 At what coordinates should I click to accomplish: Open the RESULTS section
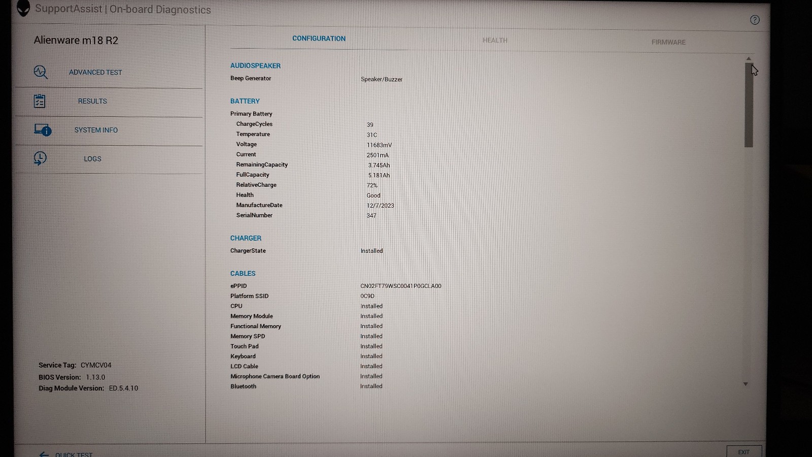92,101
